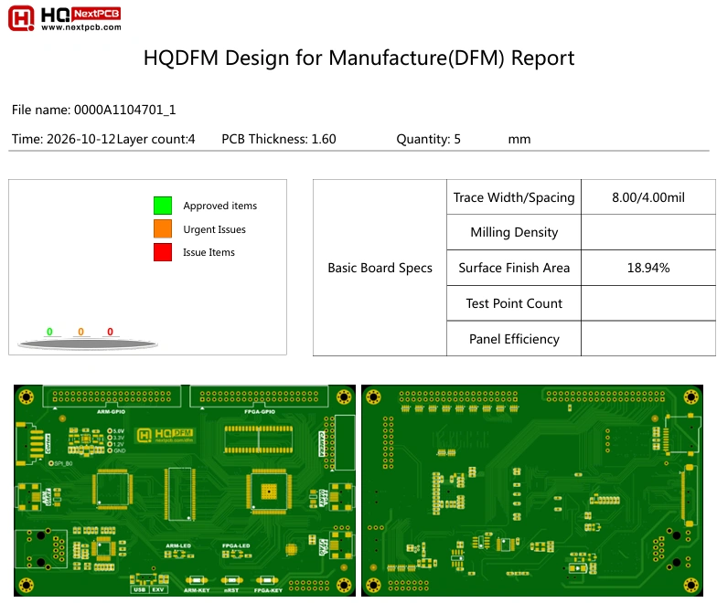This screenshot has width=717, height=603.
Task: Click the Time: 2026-10-12 text
Action: tap(64, 139)
